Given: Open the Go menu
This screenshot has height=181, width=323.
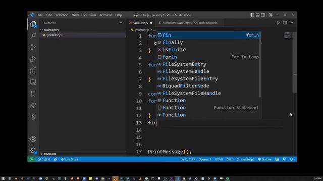Looking at the screenshot, I should 84,15.
